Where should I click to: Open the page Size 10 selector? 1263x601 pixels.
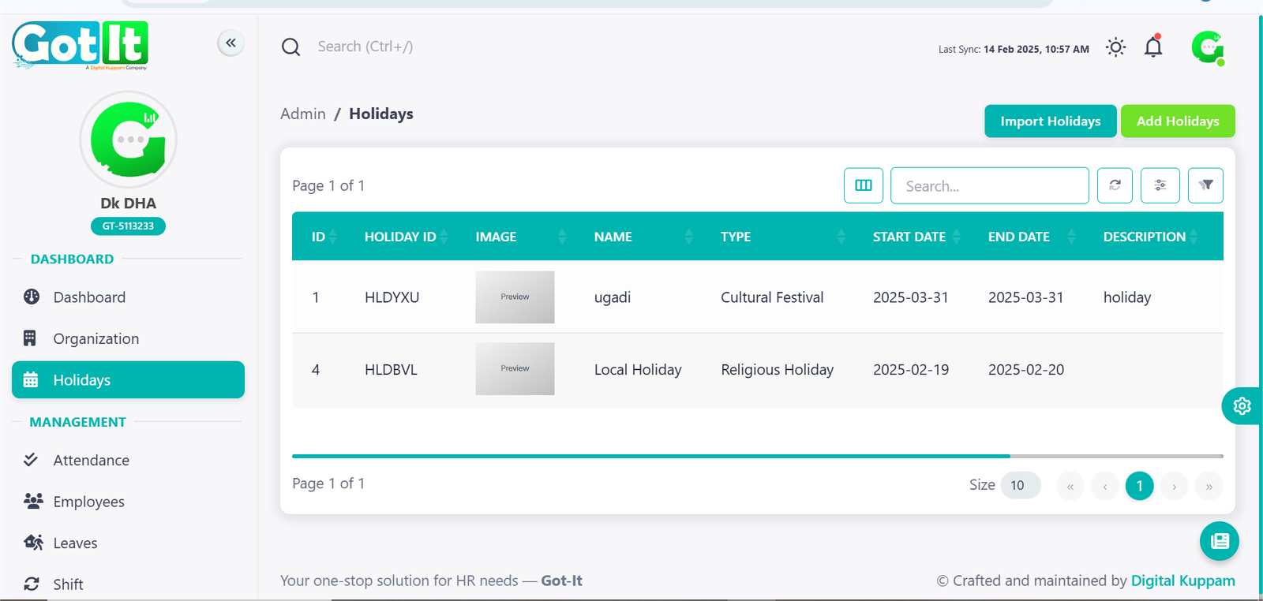click(1020, 485)
